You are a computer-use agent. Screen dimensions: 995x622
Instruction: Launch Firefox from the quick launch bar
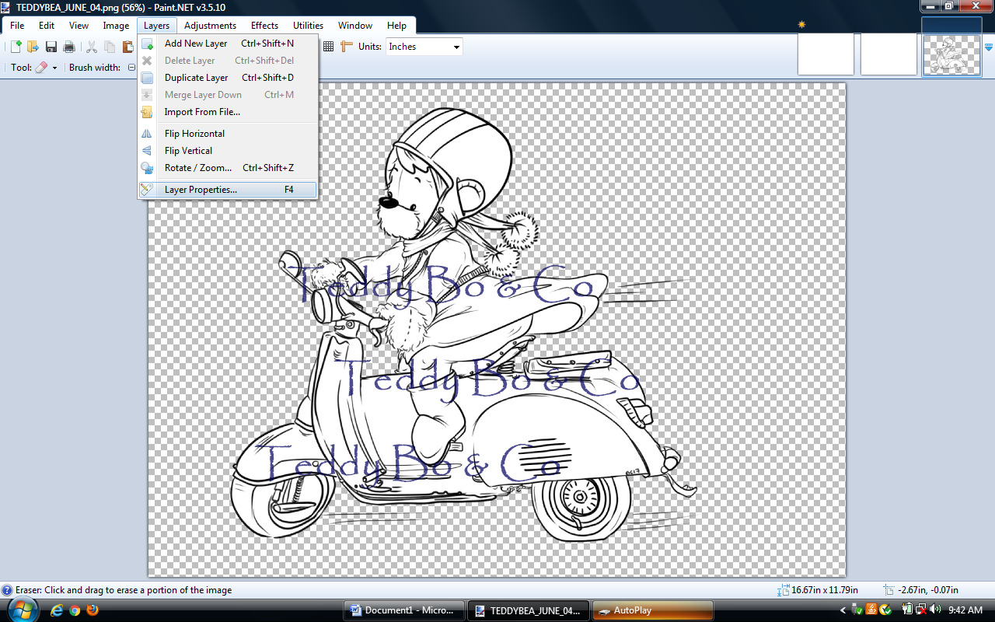click(93, 610)
